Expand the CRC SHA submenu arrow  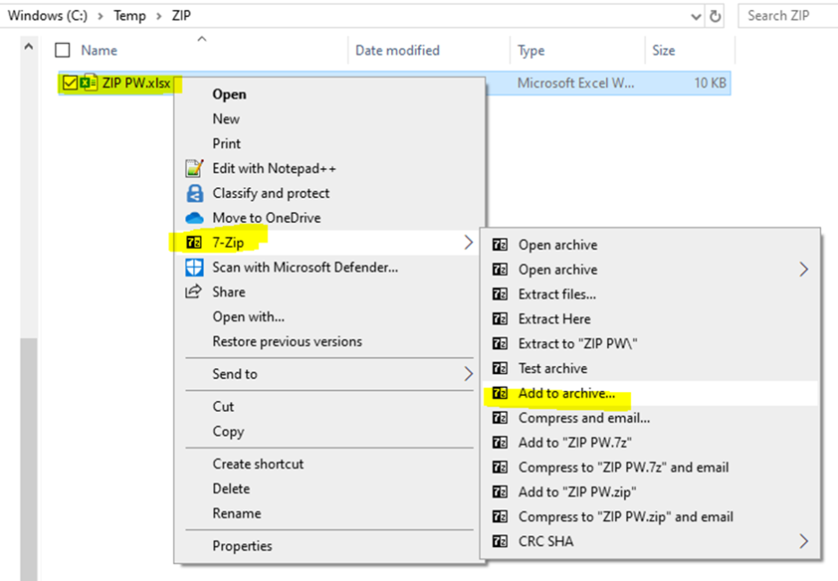(804, 541)
